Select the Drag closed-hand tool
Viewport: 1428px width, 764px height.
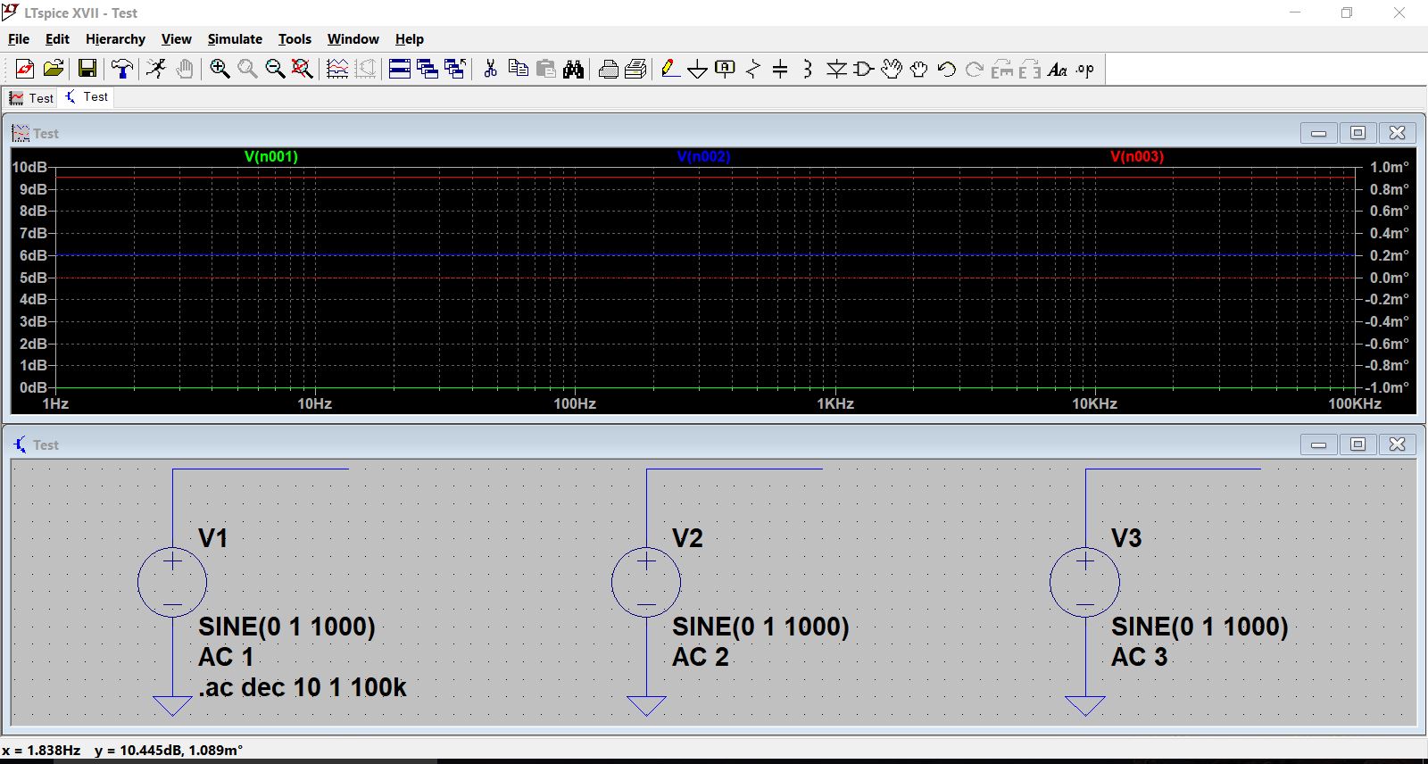919,69
